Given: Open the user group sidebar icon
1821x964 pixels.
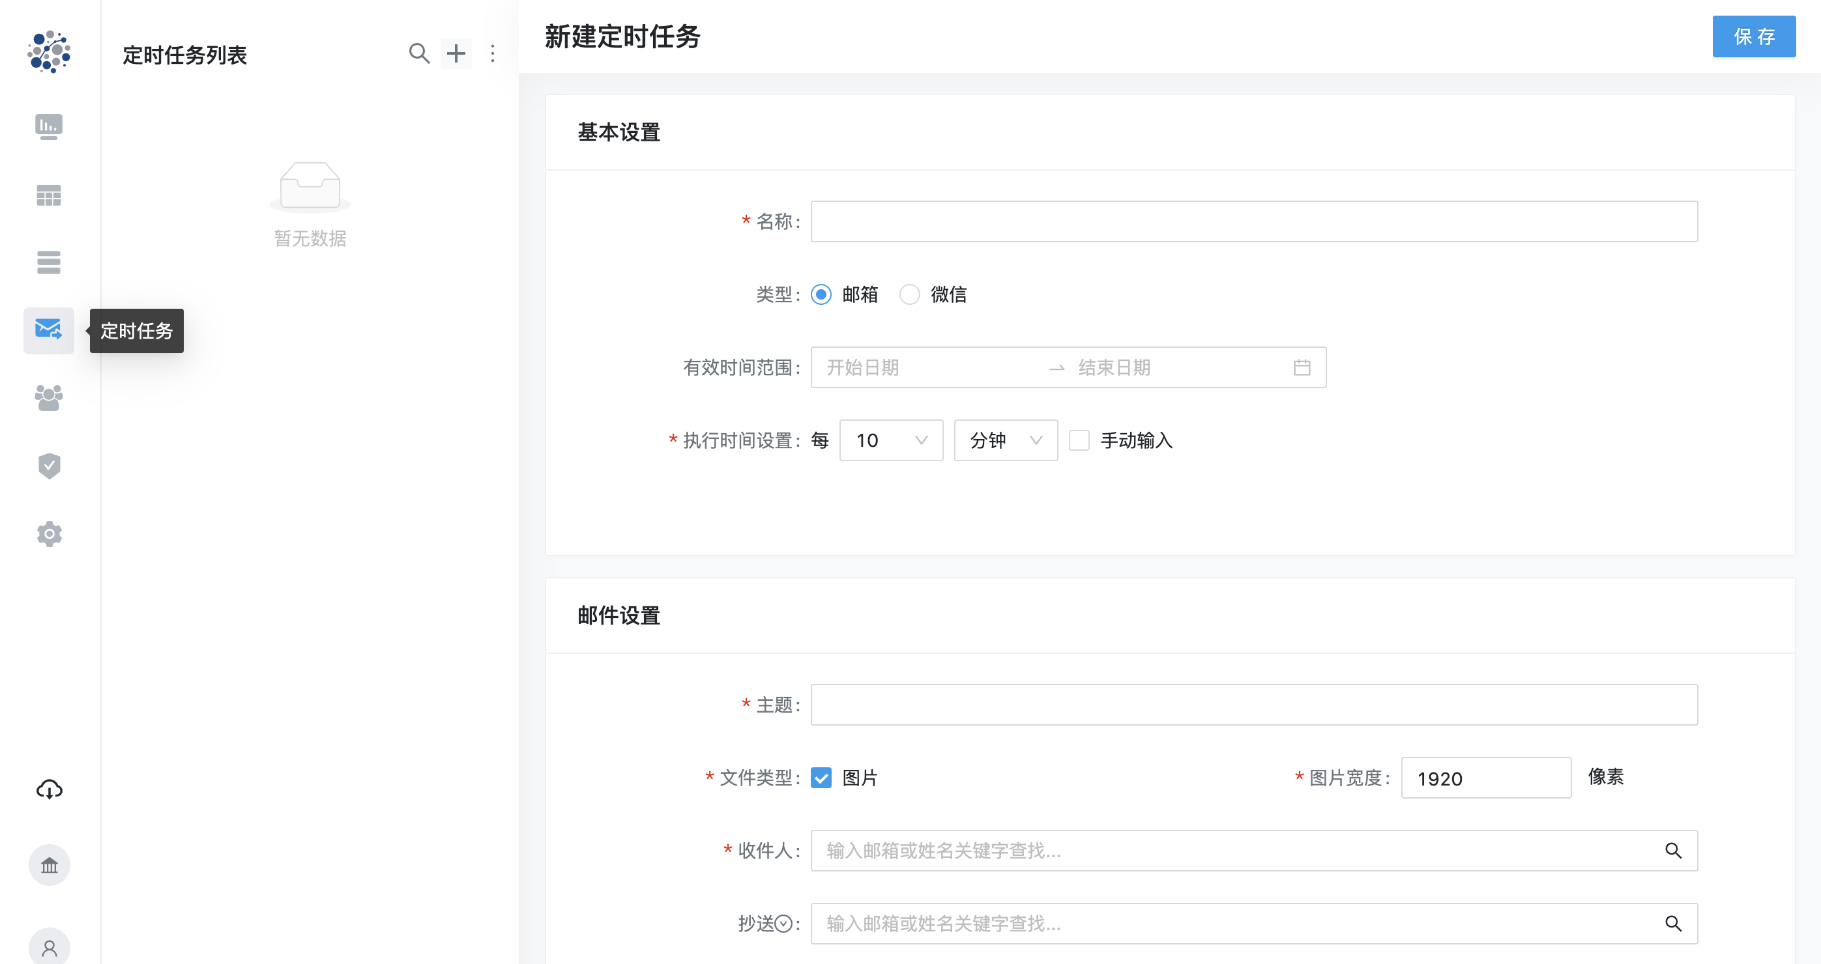Looking at the screenshot, I should 49,397.
